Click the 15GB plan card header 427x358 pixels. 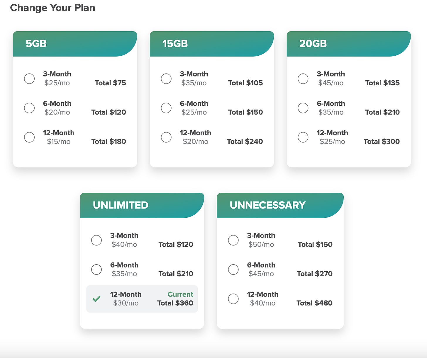tap(212, 44)
